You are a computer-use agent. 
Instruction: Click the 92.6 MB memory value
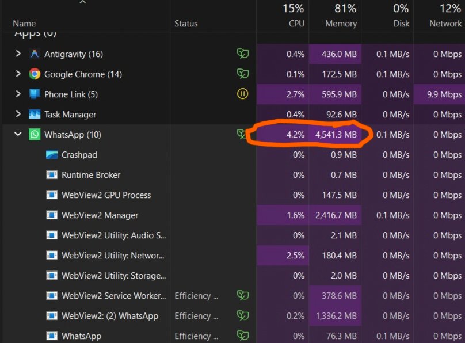[341, 115]
